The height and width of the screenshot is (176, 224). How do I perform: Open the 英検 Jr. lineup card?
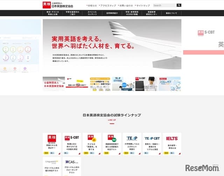coord(92,144)
